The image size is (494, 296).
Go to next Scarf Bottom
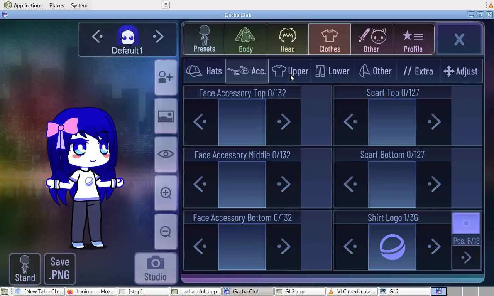point(434,184)
